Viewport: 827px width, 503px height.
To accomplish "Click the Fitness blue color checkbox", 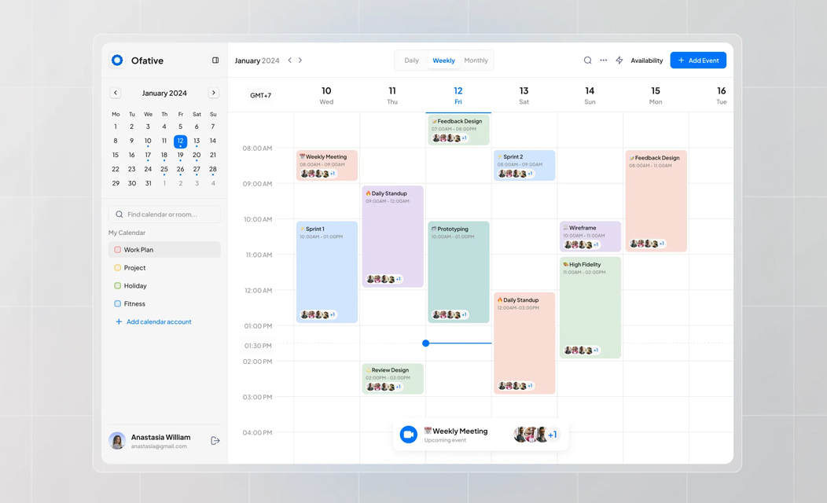I will (118, 303).
